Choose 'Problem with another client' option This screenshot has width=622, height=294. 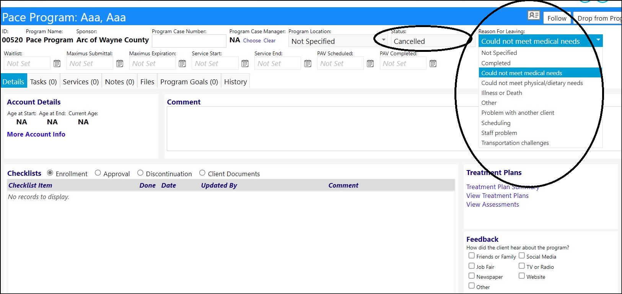[541, 112]
